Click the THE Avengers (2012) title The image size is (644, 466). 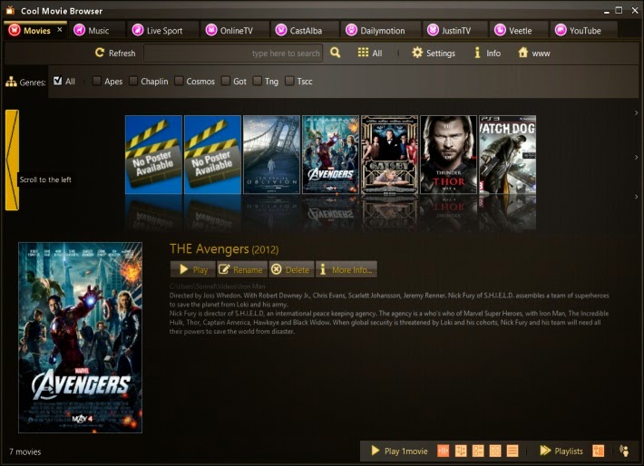coord(224,248)
